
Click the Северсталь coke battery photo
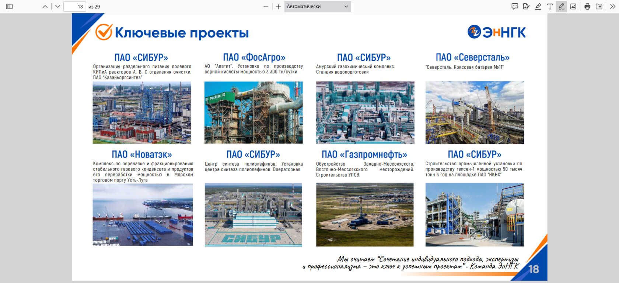(475, 113)
